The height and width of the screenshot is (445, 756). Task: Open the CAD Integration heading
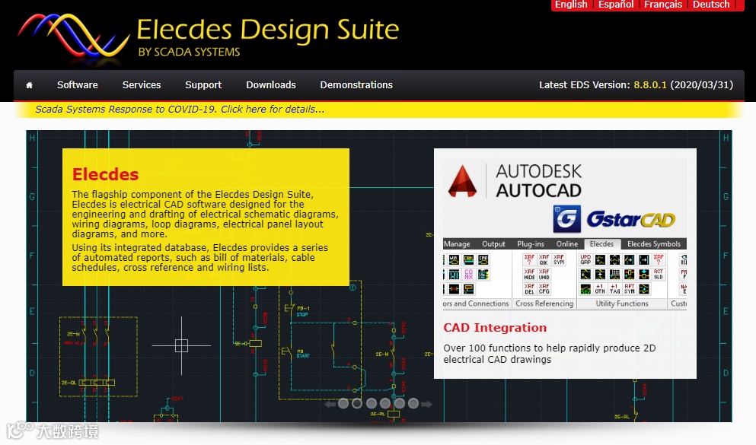pyautogui.click(x=495, y=328)
